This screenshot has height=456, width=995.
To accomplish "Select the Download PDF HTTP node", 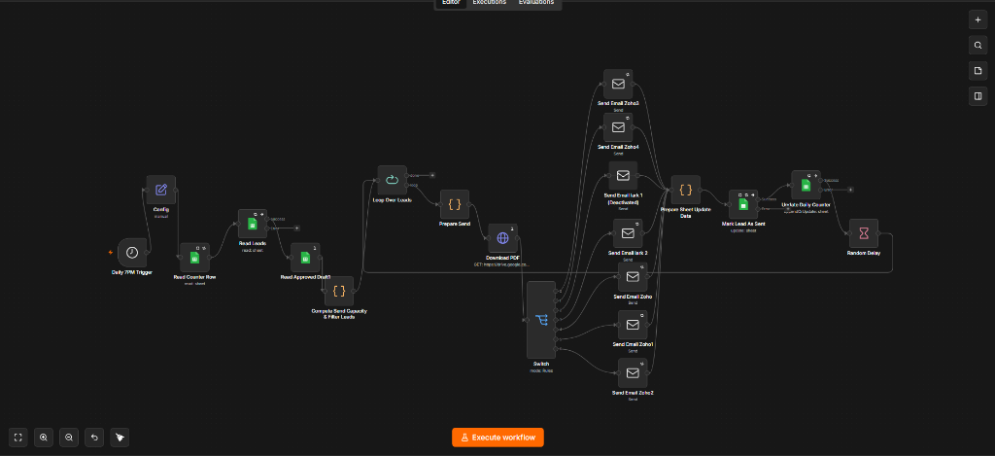I will pyautogui.click(x=502, y=238).
